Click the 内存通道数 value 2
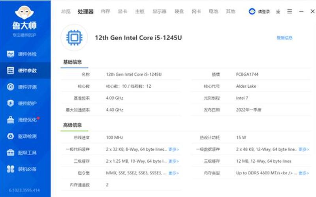The height and width of the screenshot is (197, 316). pyautogui.click(x=107, y=185)
